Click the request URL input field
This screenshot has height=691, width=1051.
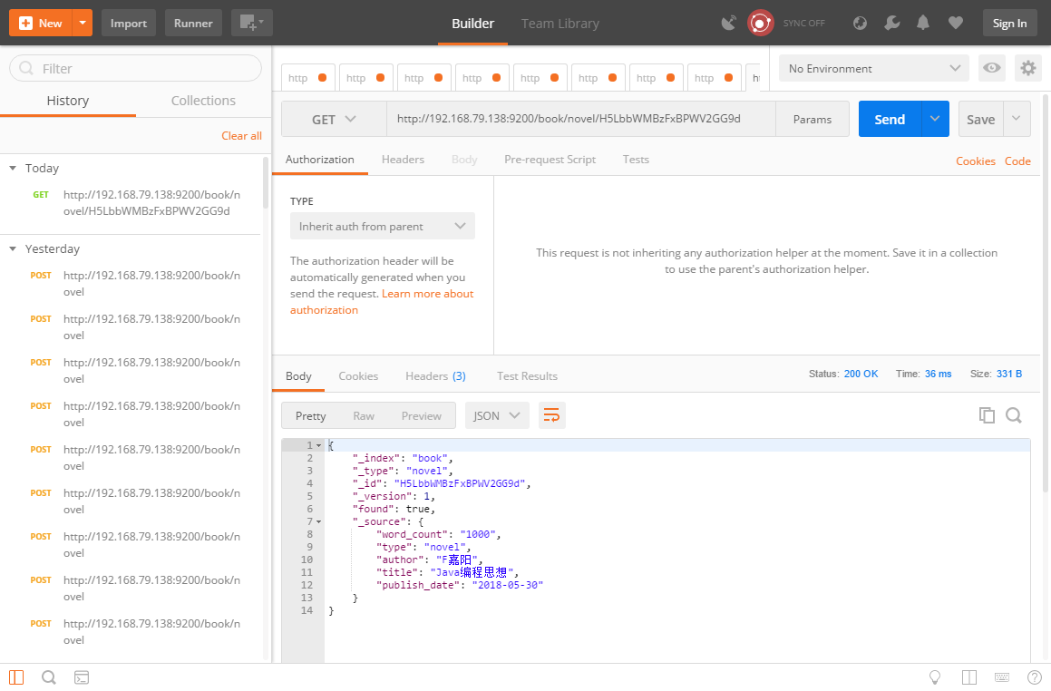coord(580,119)
